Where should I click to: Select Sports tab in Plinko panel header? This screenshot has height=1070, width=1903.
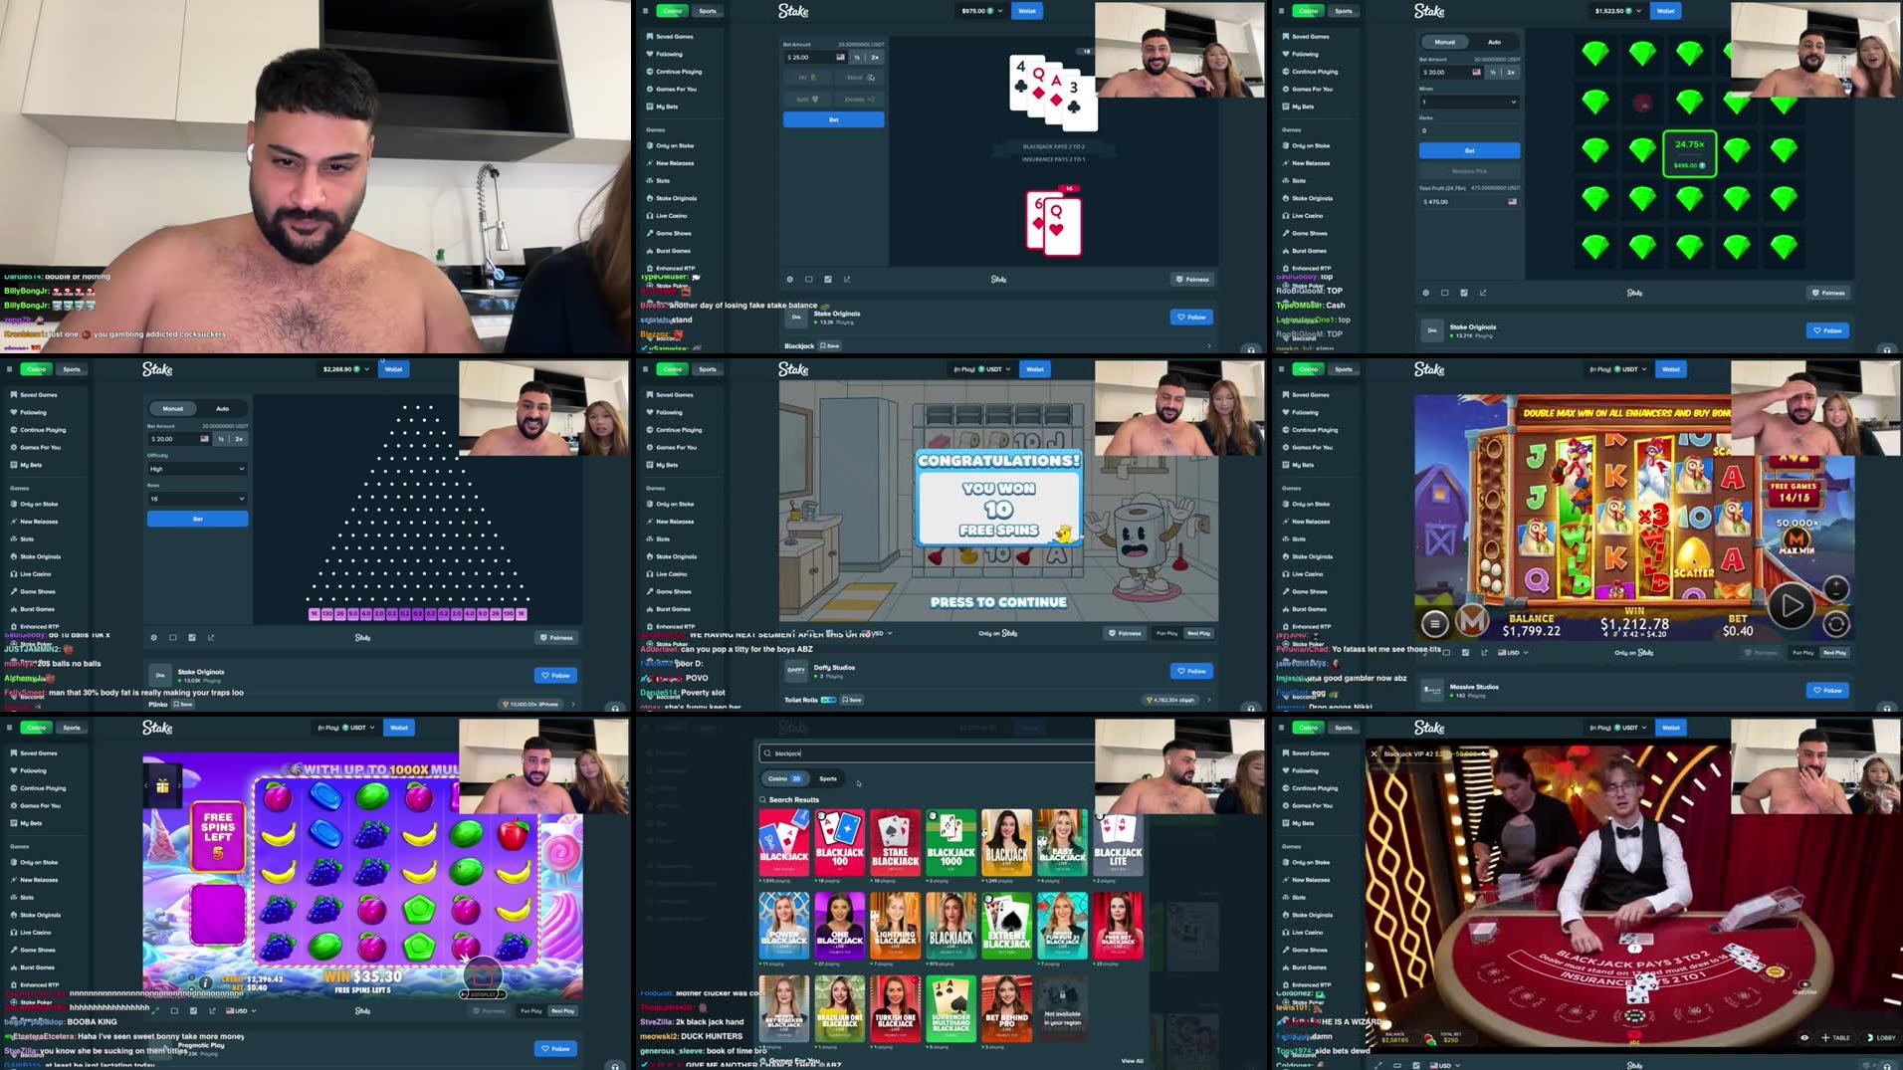(x=72, y=369)
